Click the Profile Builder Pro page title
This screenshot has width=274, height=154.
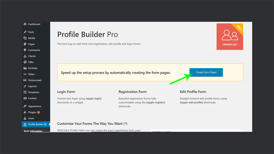(x=88, y=34)
